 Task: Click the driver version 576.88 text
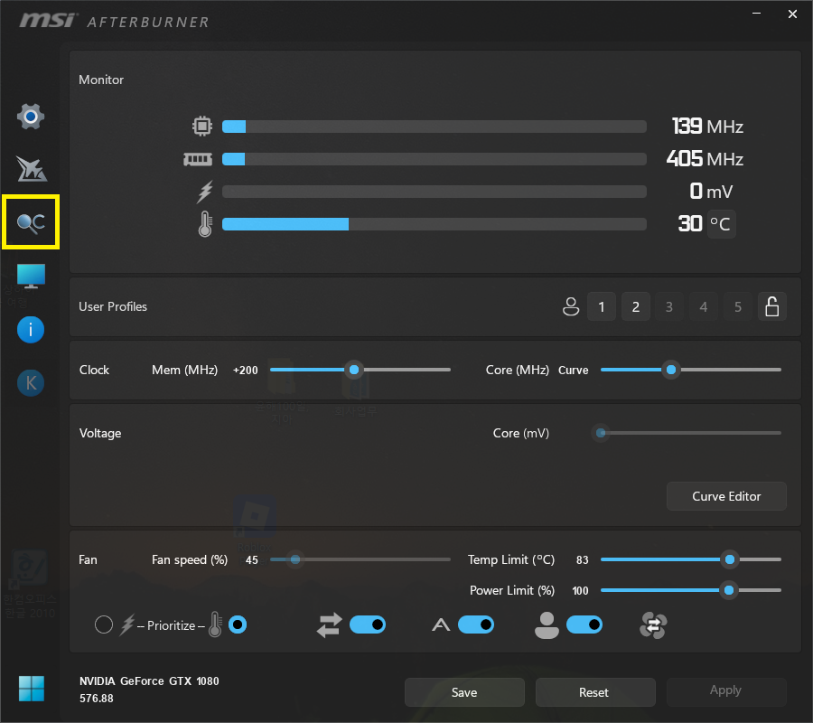pyautogui.click(x=97, y=699)
